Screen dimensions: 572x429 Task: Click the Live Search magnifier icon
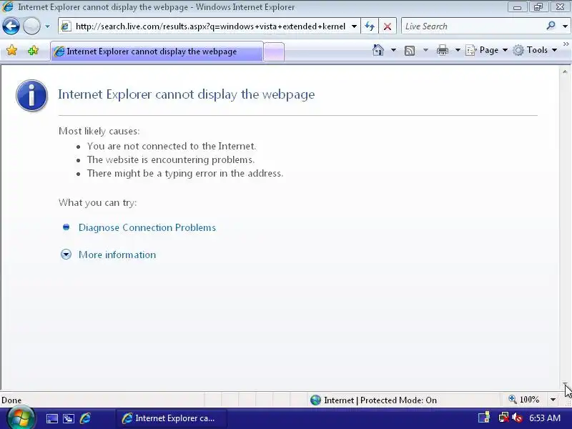coord(551,26)
